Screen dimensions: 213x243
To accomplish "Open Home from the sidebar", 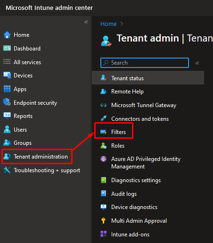I will pos(22,35).
